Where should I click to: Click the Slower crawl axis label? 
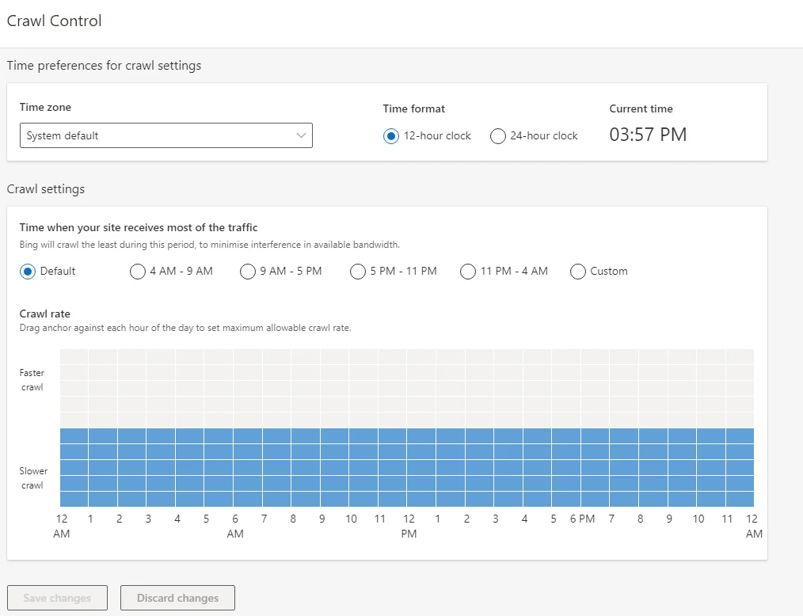[x=33, y=478]
